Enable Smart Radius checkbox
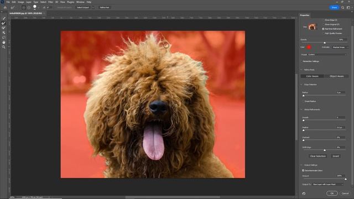The width and height of the screenshot is (354, 199). [304, 101]
